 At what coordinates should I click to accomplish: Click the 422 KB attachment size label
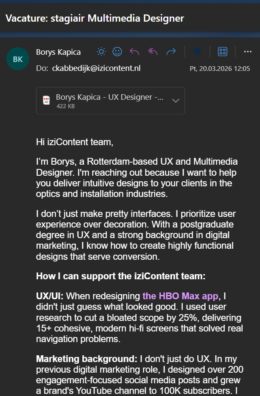pyautogui.click(x=65, y=106)
